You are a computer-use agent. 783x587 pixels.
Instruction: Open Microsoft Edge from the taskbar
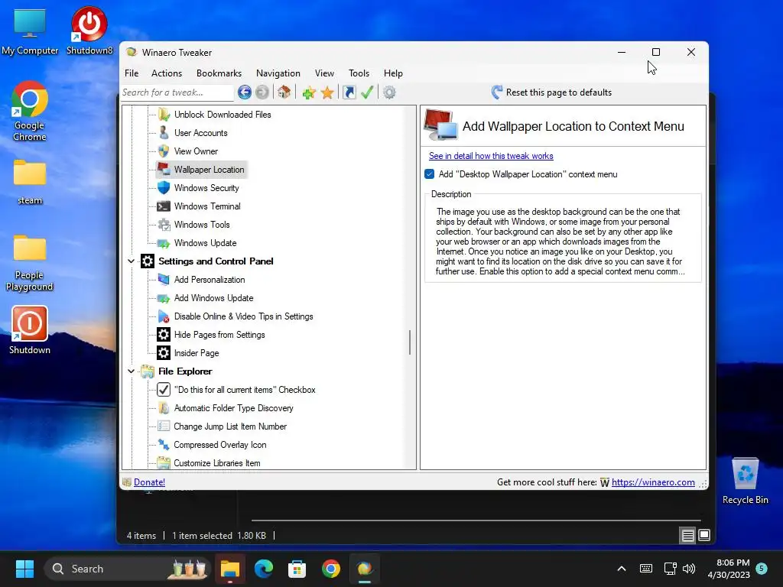pyautogui.click(x=264, y=569)
